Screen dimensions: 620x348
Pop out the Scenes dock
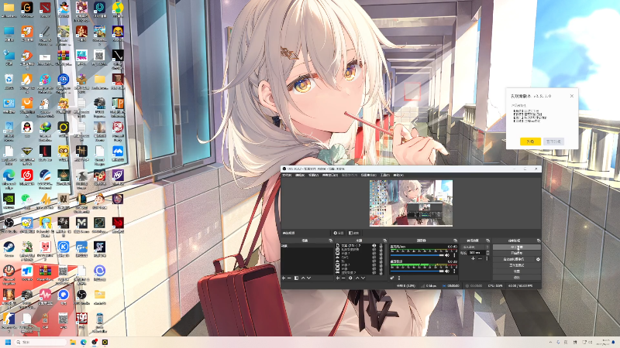click(331, 241)
